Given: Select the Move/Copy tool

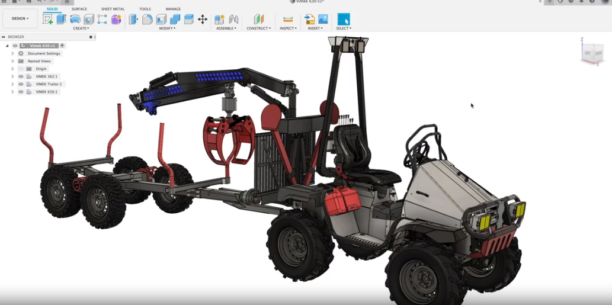Looking at the screenshot, I should (202, 19).
